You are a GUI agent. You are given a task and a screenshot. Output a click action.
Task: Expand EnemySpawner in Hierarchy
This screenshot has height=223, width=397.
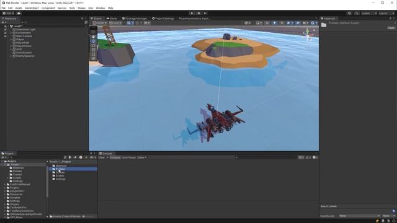(x=11, y=56)
